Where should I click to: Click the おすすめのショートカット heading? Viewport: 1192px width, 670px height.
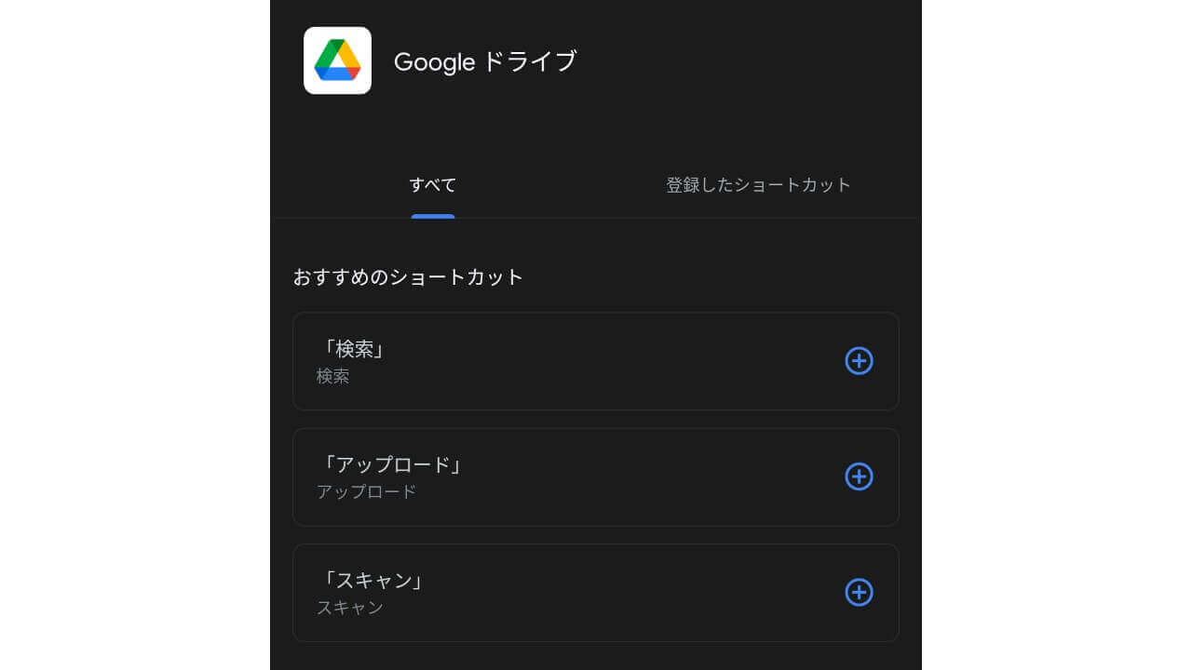[406, 276]
